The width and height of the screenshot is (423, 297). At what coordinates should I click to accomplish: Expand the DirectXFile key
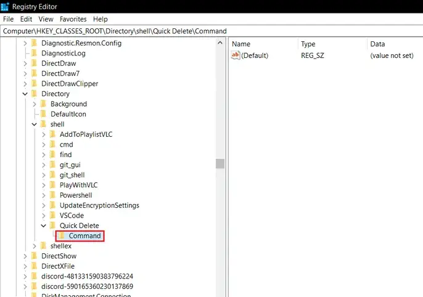click(x=25, y=267)
